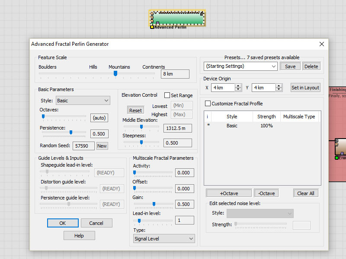Image resolution: width=346 pixels, height=259 pixels.
Task: Reset the elevation control values
Action: (x=135, y=111)
